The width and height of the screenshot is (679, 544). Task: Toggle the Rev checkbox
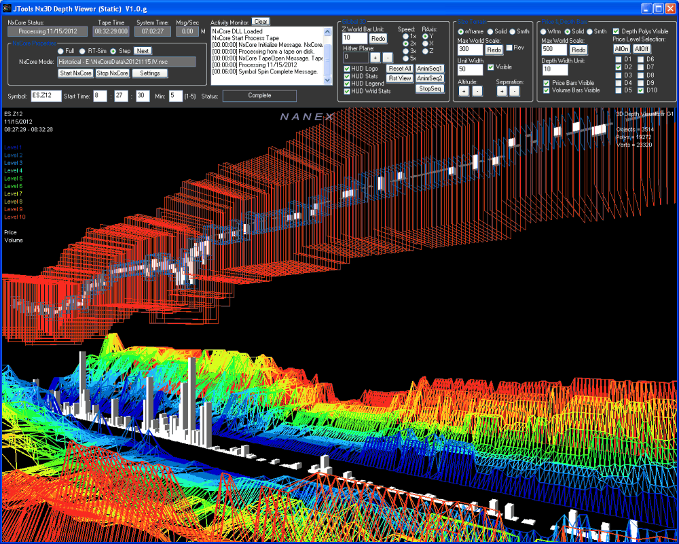click(509, 48)
